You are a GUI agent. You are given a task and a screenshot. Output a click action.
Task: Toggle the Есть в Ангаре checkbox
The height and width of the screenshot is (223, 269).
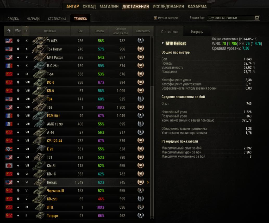(x=155, y=18)
